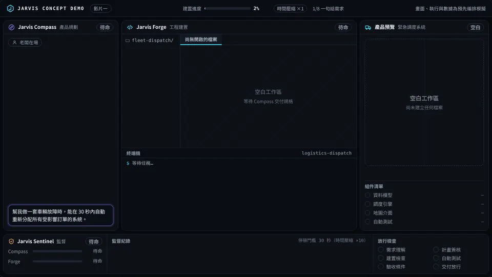Click the Jarvis Compass compass icon
The image size is (492, 277).
[11, 27]
